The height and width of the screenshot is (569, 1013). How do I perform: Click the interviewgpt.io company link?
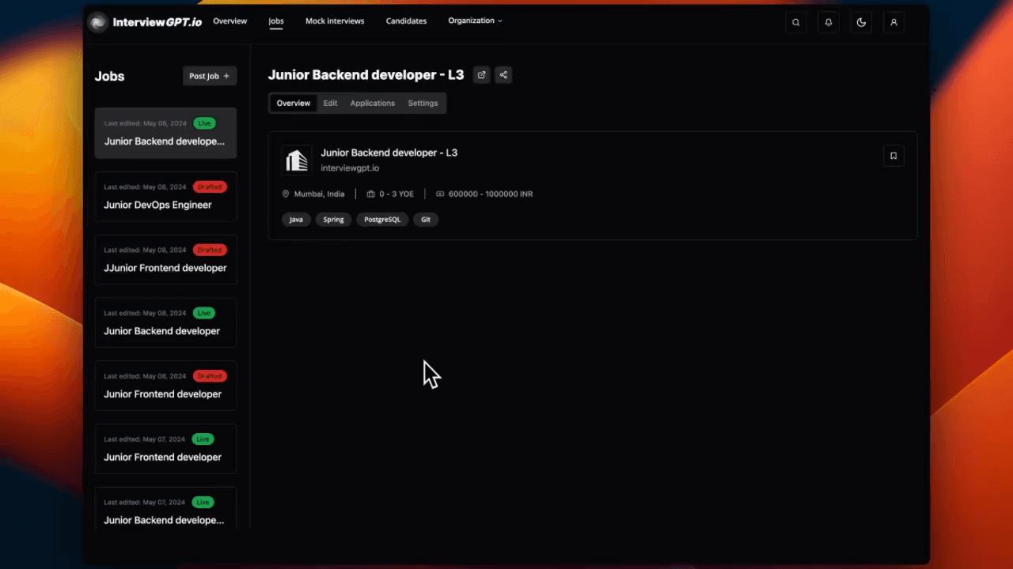tap(350, 168)
